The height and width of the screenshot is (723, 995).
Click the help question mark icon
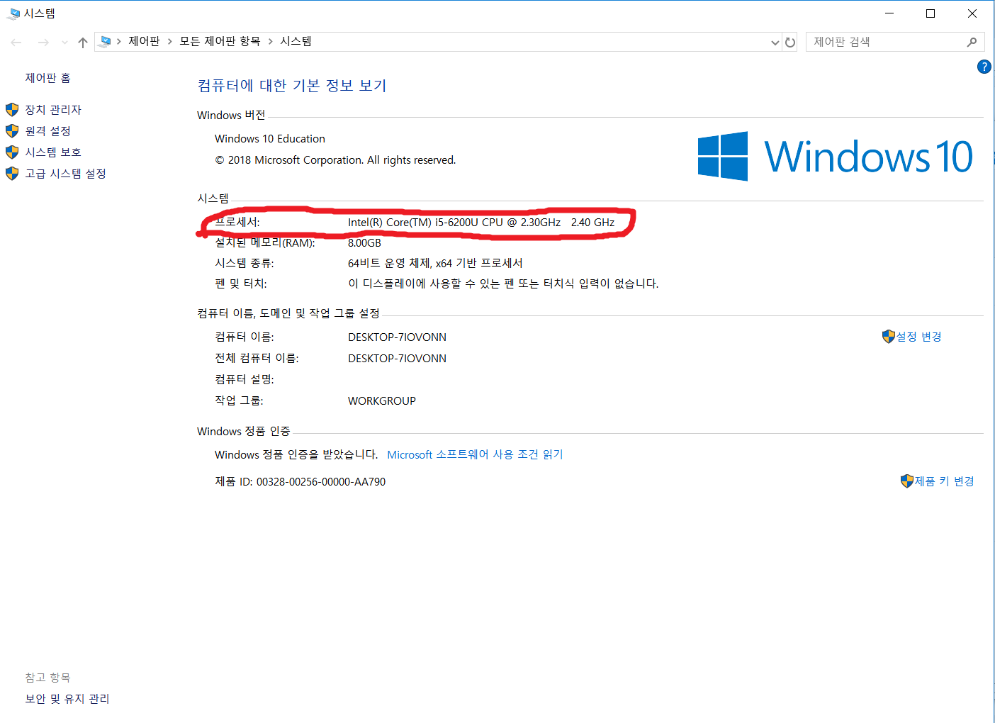click(984, 67)
